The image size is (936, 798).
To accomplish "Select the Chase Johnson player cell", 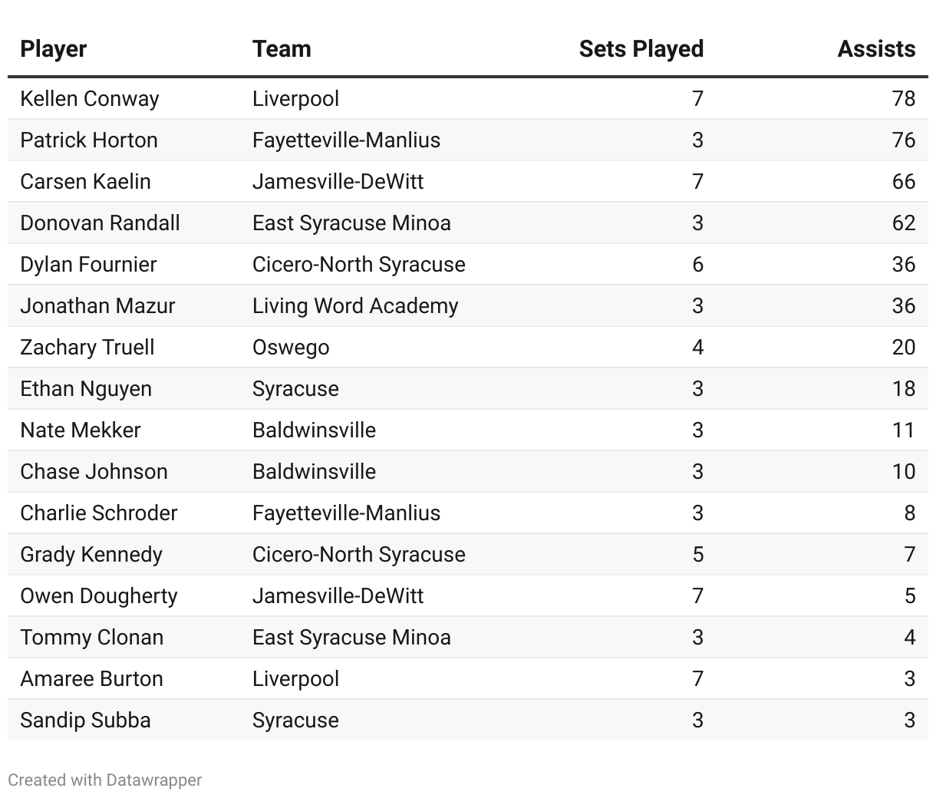I will click(x=94, y=472).
